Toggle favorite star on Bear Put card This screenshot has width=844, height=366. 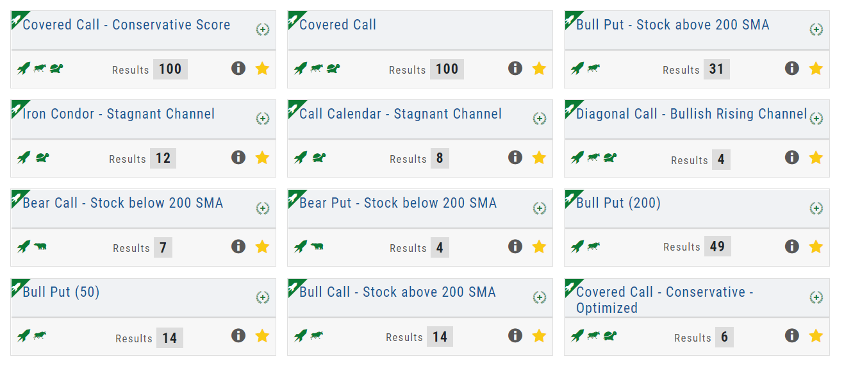coord(539,246)
